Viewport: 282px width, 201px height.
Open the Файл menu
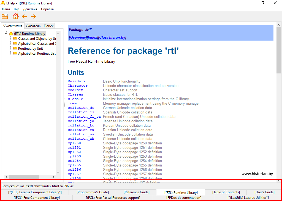(x=6, y=9)
